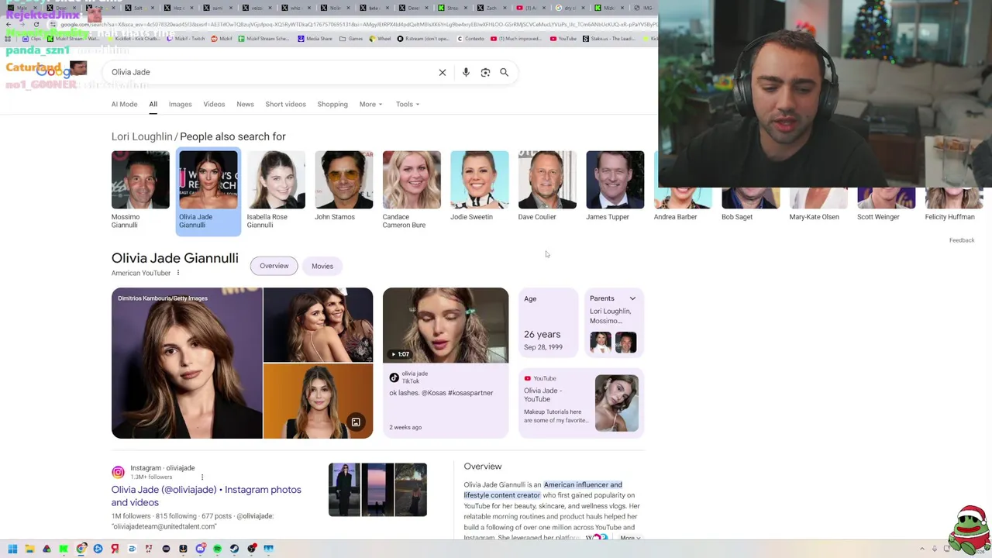Open the Tools dropdown
Image resolution: width=992 pixels, height=558 pixels.
[408, 104]
